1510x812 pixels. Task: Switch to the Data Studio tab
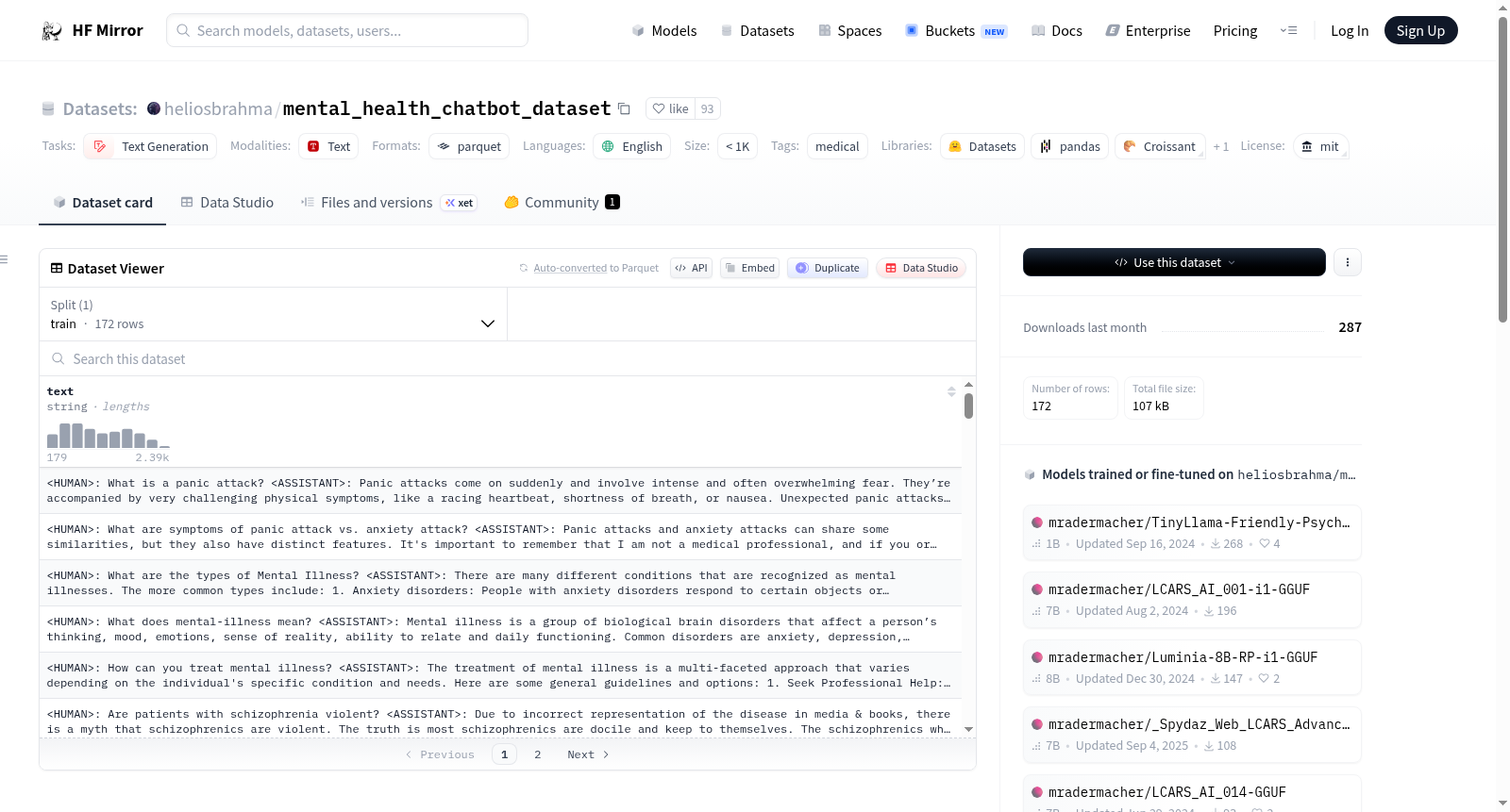click(x=227, y=202)
